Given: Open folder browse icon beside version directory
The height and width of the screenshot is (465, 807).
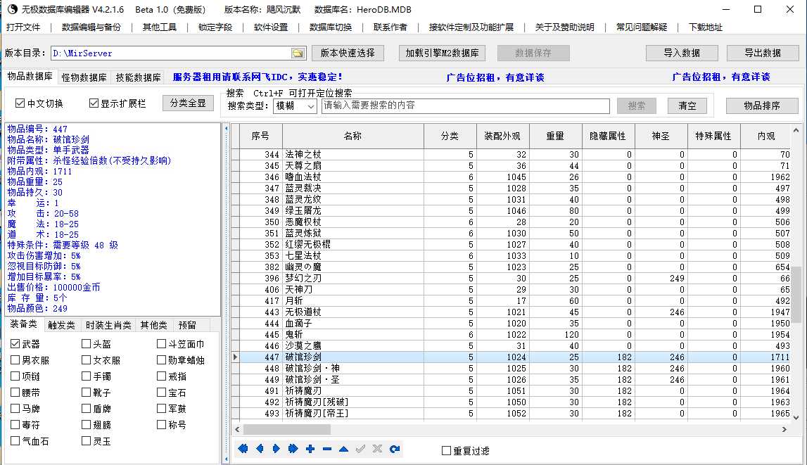Looking at the screenshot, I should tap(298, 53).
